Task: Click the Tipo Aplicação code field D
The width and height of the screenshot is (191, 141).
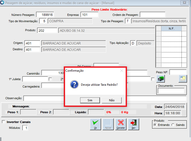Action: click(x=133, y=43)
